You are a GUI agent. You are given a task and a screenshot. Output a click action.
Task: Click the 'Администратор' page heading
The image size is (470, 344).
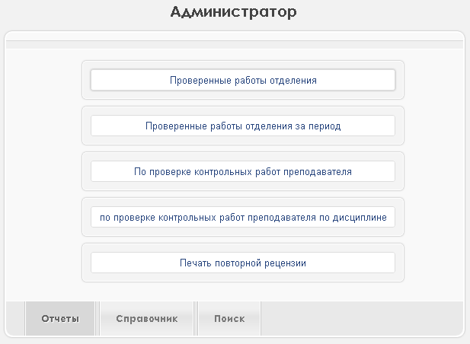click(x=234, y=12)
